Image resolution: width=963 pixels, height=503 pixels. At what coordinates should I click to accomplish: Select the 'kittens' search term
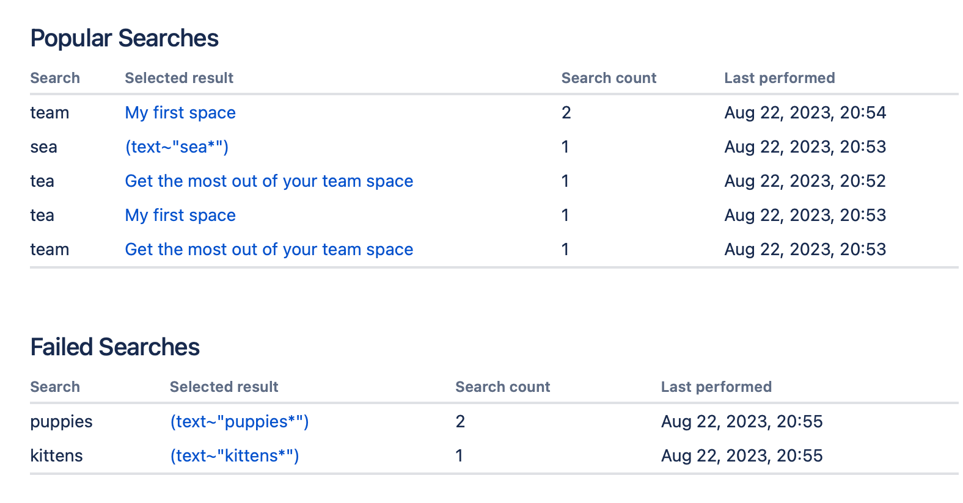57,456
